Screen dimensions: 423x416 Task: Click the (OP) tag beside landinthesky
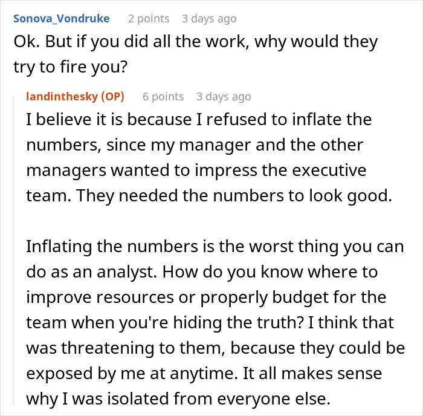[x=113, y=96]
